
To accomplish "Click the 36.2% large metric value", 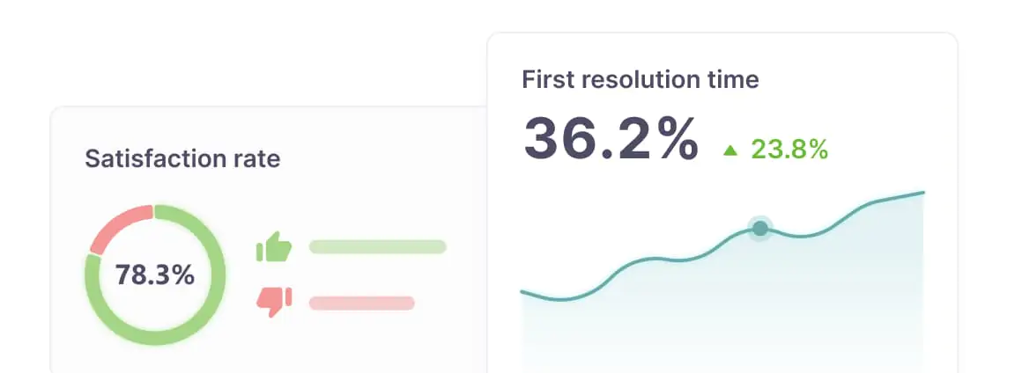I will (x=611, y=140).
